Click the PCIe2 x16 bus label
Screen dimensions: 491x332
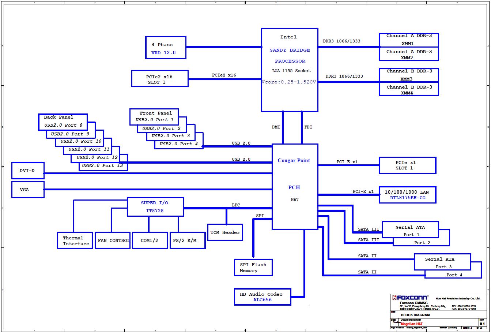(x=224, y=75)
